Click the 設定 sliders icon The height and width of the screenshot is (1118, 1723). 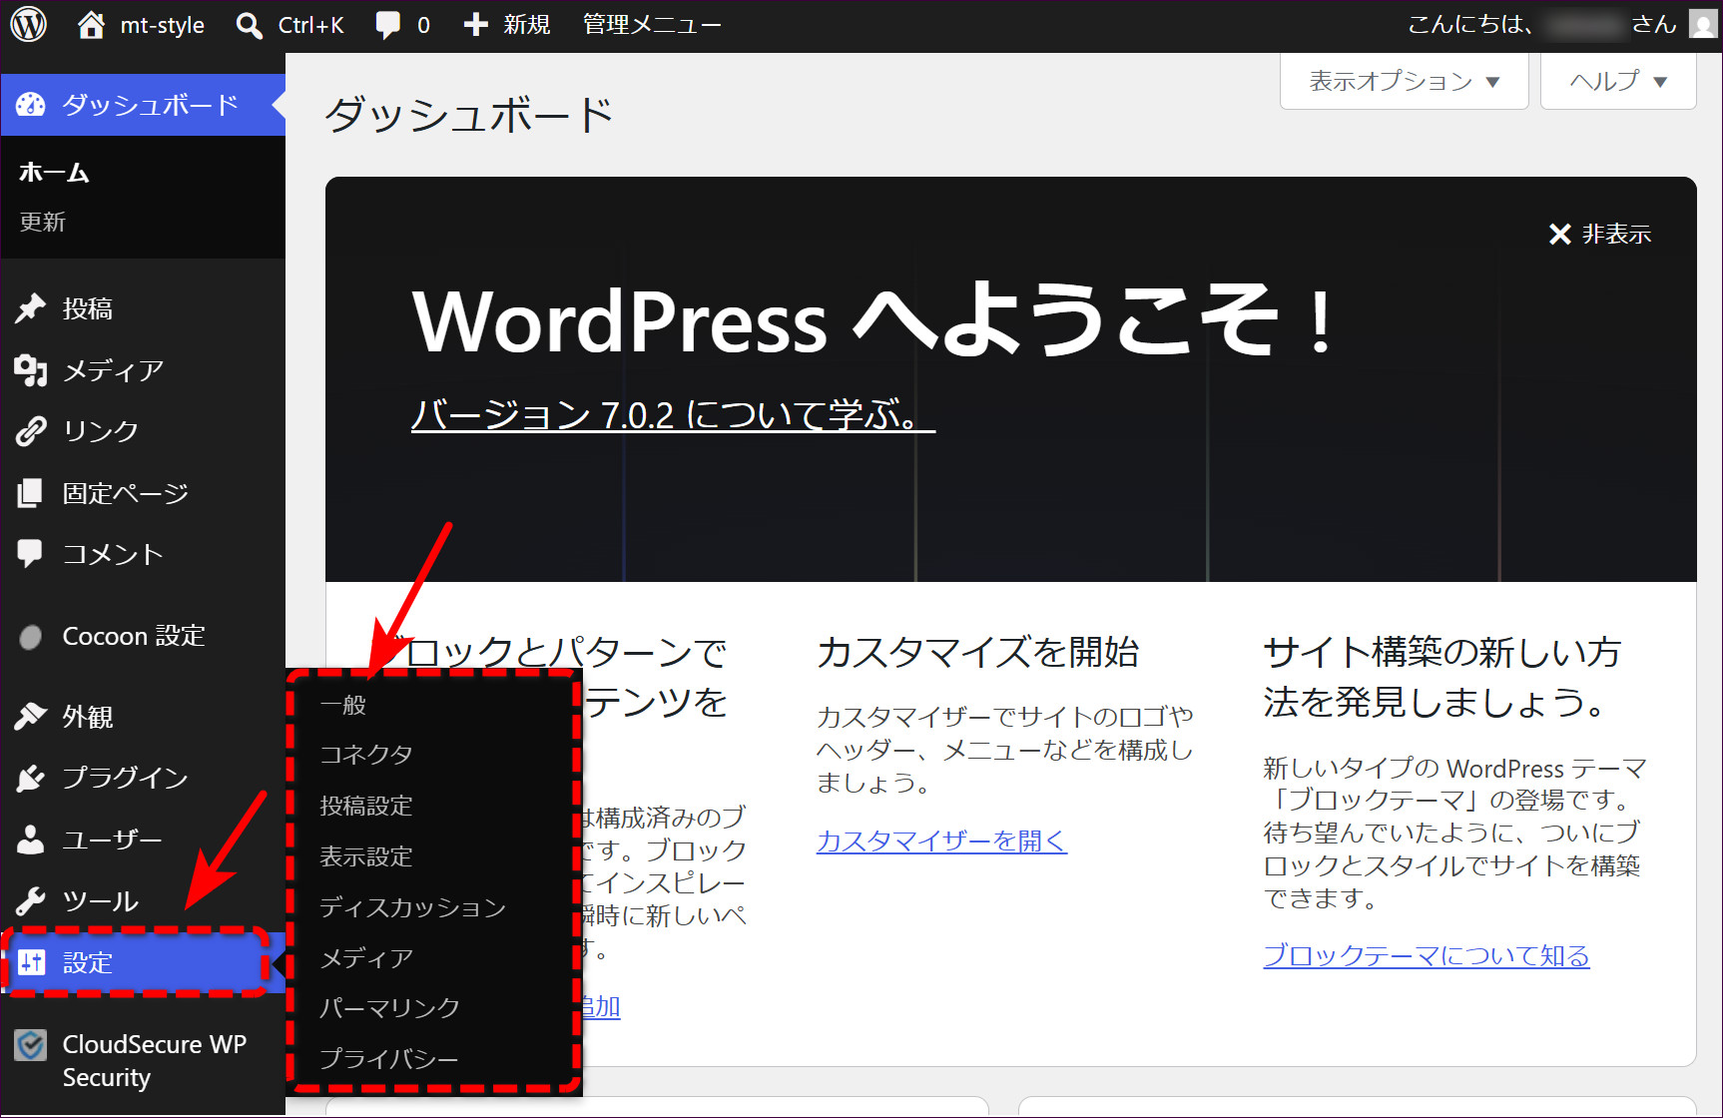[32, 962]
